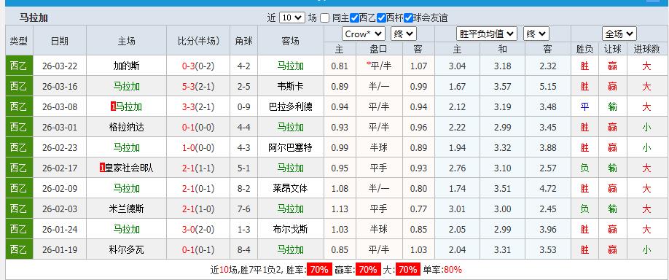Open the 皇家社会B队 team link
669x280 pixels.
tap(129, 168)
